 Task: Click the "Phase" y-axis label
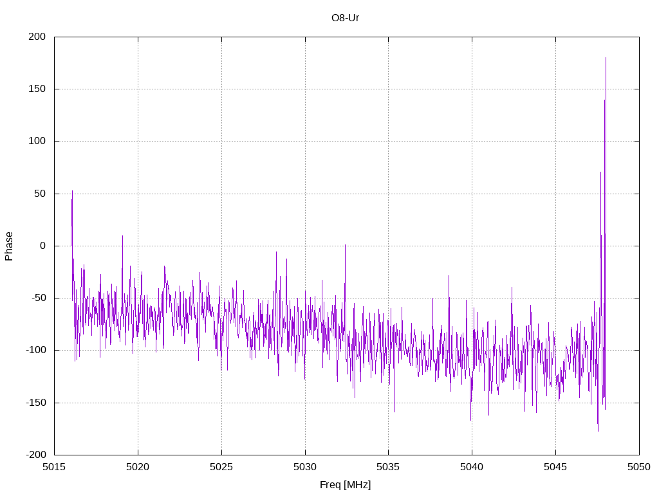(x=9, y=246)
